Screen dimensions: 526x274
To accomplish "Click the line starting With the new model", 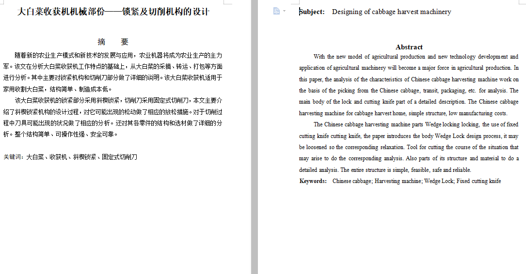I will click(416, 57).
